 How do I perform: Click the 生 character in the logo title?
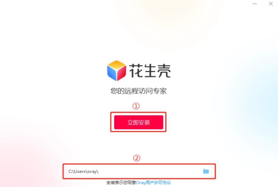click(150, 71)
